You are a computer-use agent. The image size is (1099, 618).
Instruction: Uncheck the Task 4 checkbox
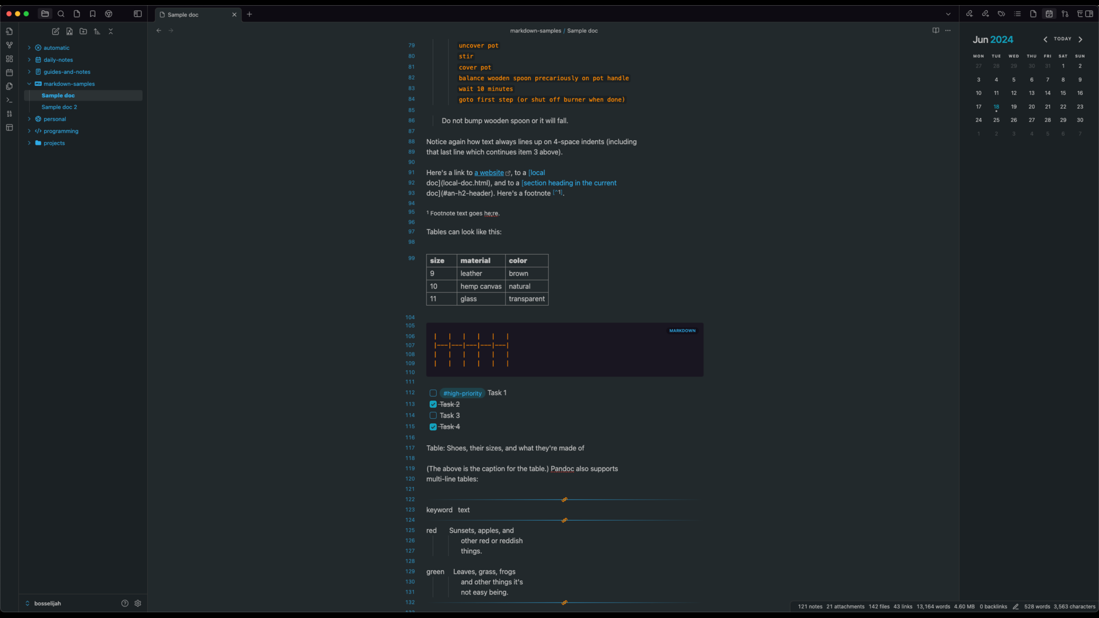433,427
